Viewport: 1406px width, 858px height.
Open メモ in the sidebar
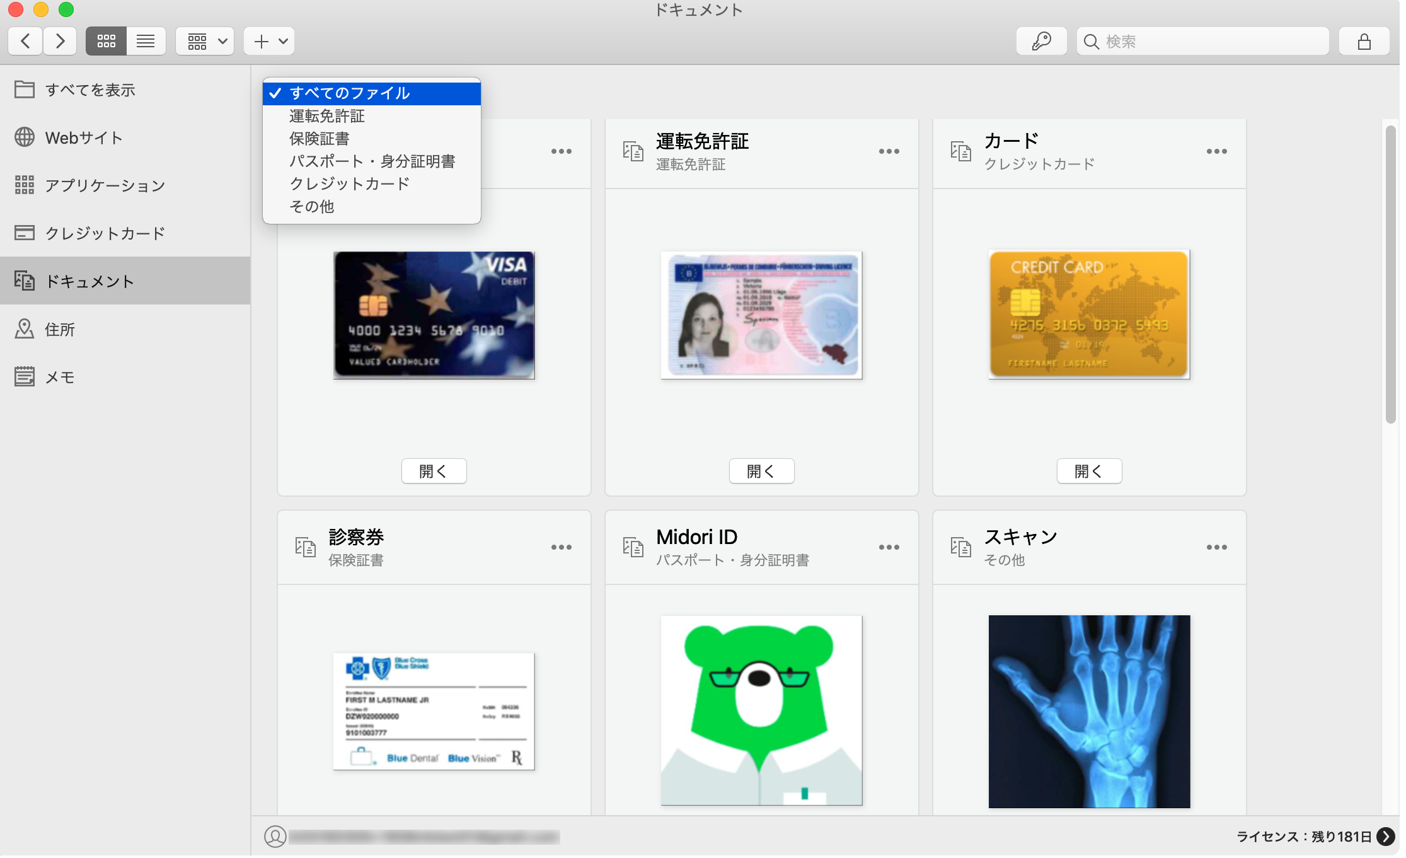pyautogui.click(x=125, y=377)
